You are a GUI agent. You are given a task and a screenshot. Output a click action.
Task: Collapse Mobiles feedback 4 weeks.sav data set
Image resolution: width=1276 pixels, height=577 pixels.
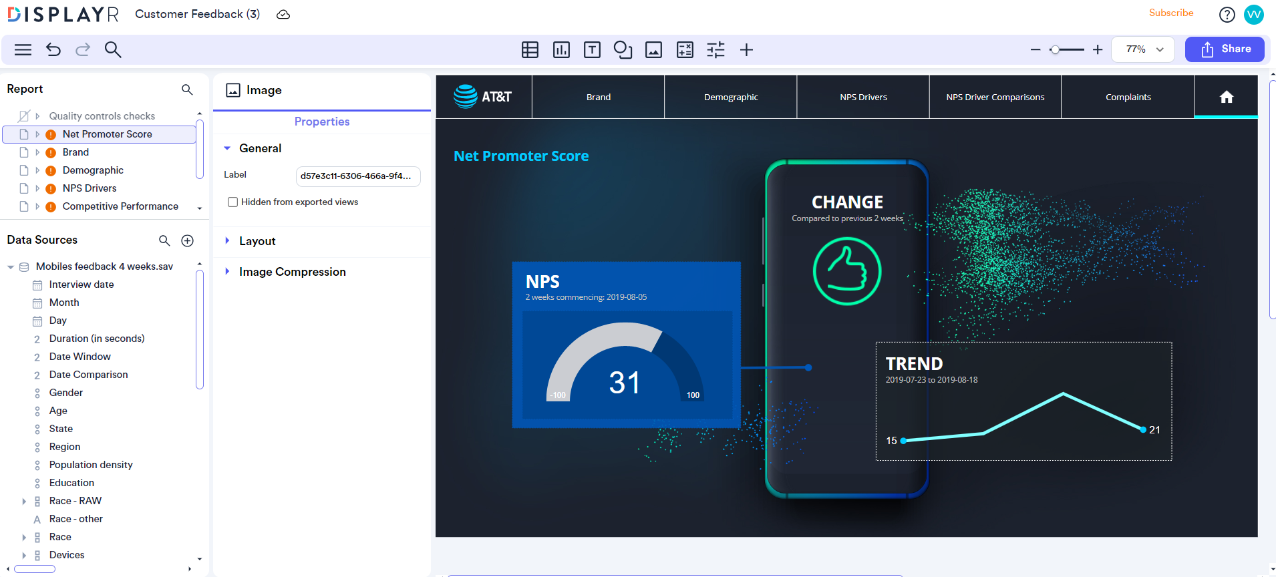pos(11,267)
